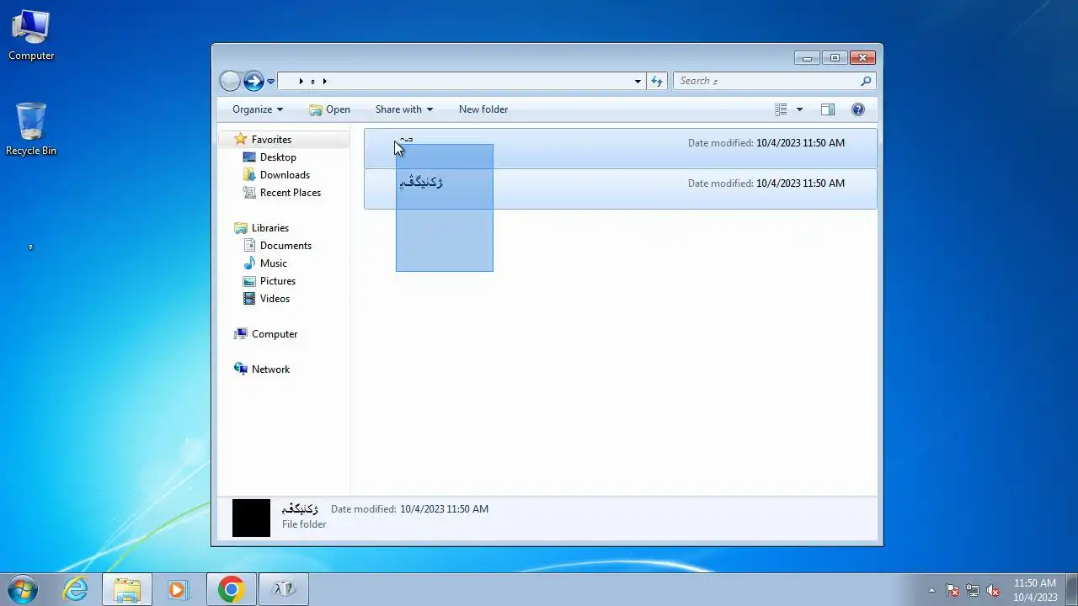
Task: Select the first folder row in file list
Action: pyautogui.click(x=620, y=148)
